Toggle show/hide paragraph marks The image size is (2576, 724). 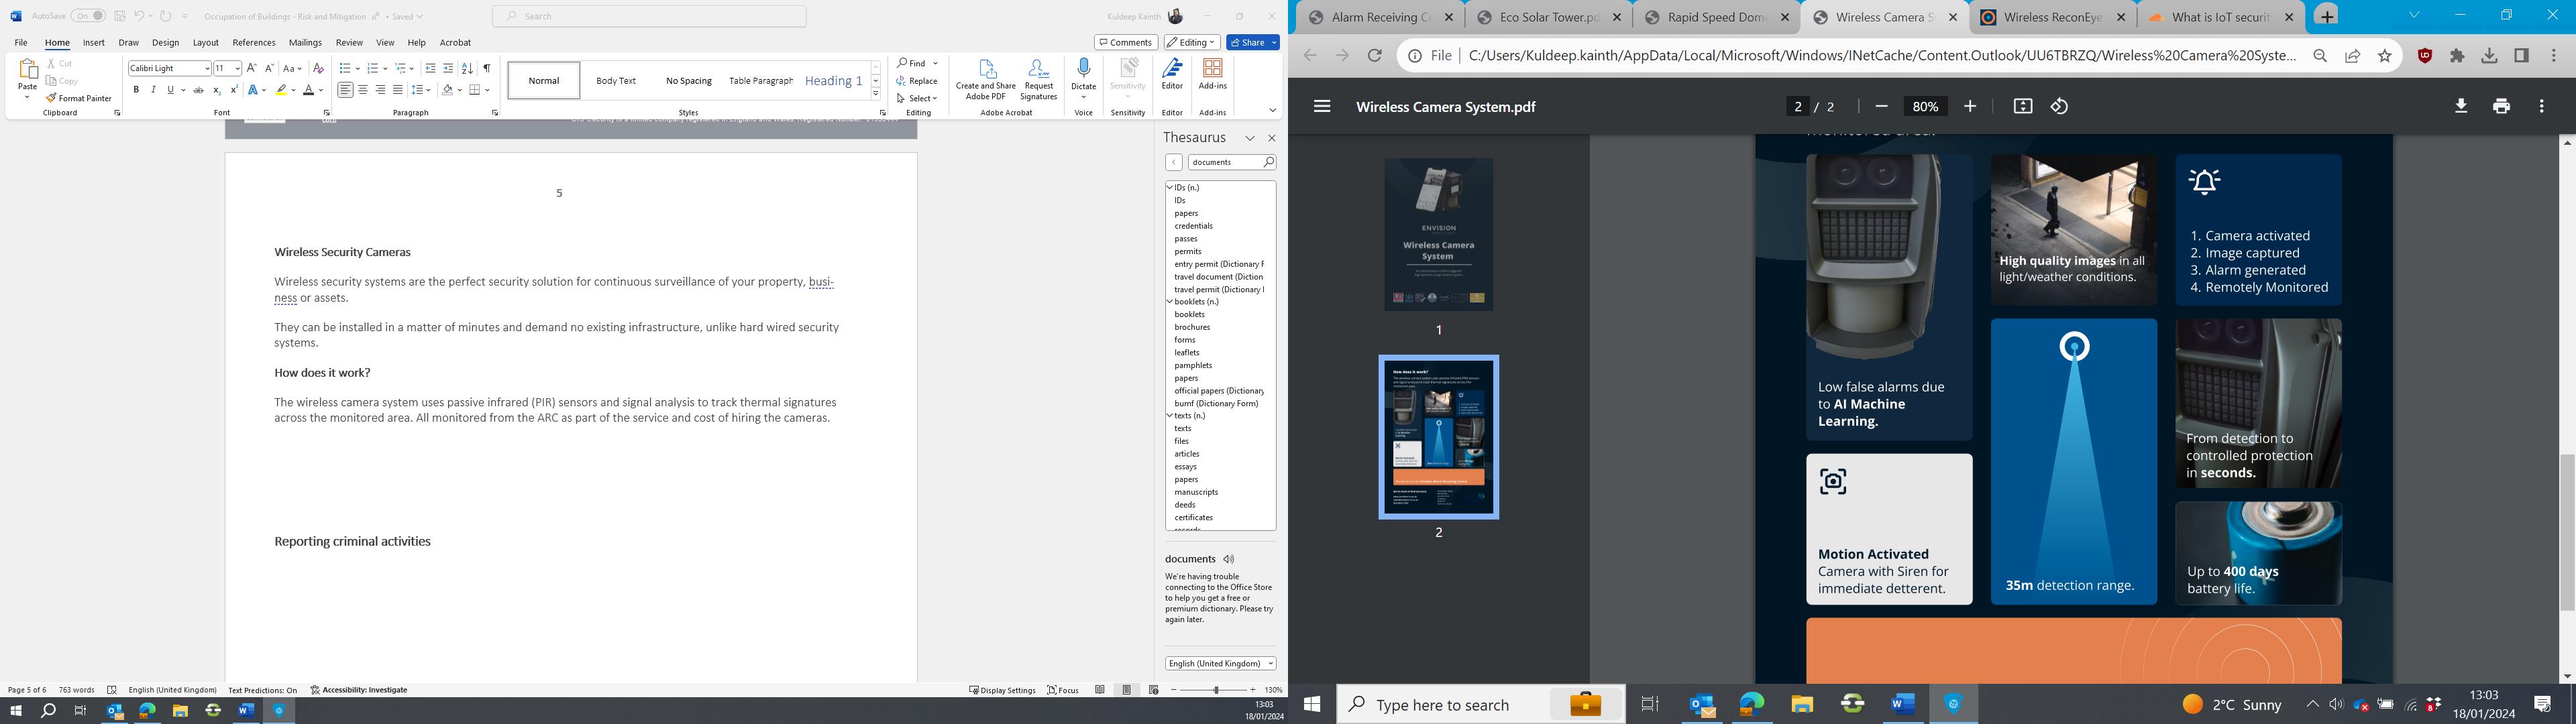[x=487, y=68]
